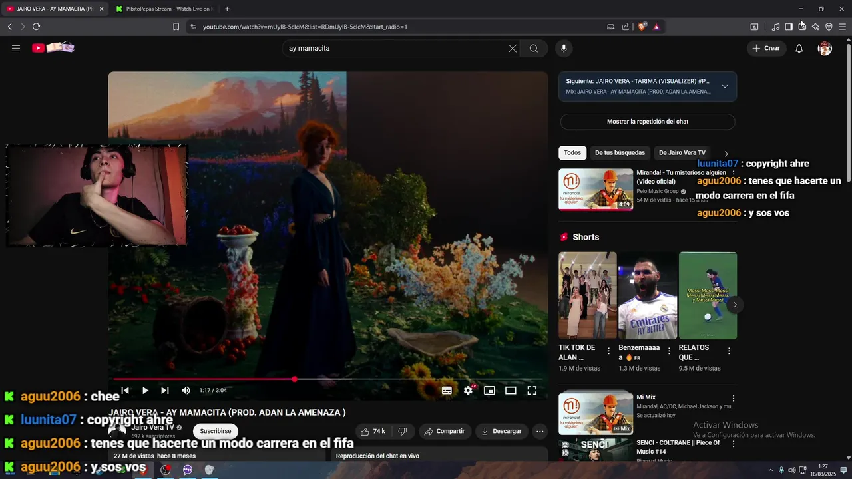Click the youtube.com address bar URL
This screenshot has height=479, width=852.
[305, 27]
